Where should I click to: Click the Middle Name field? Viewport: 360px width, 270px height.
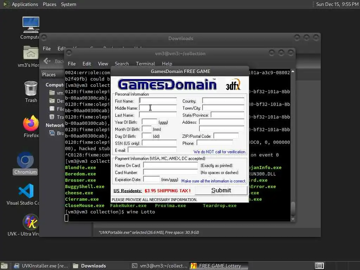point(158,108)
